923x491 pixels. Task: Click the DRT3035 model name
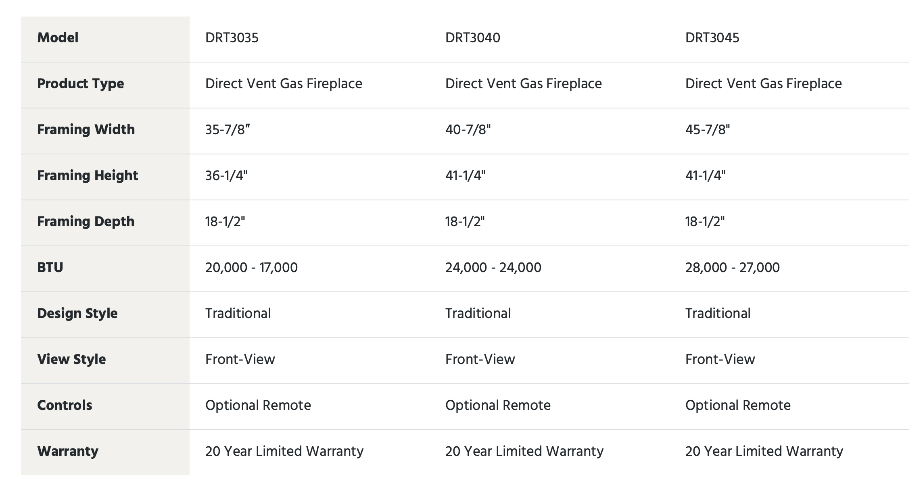click(232, 38)
